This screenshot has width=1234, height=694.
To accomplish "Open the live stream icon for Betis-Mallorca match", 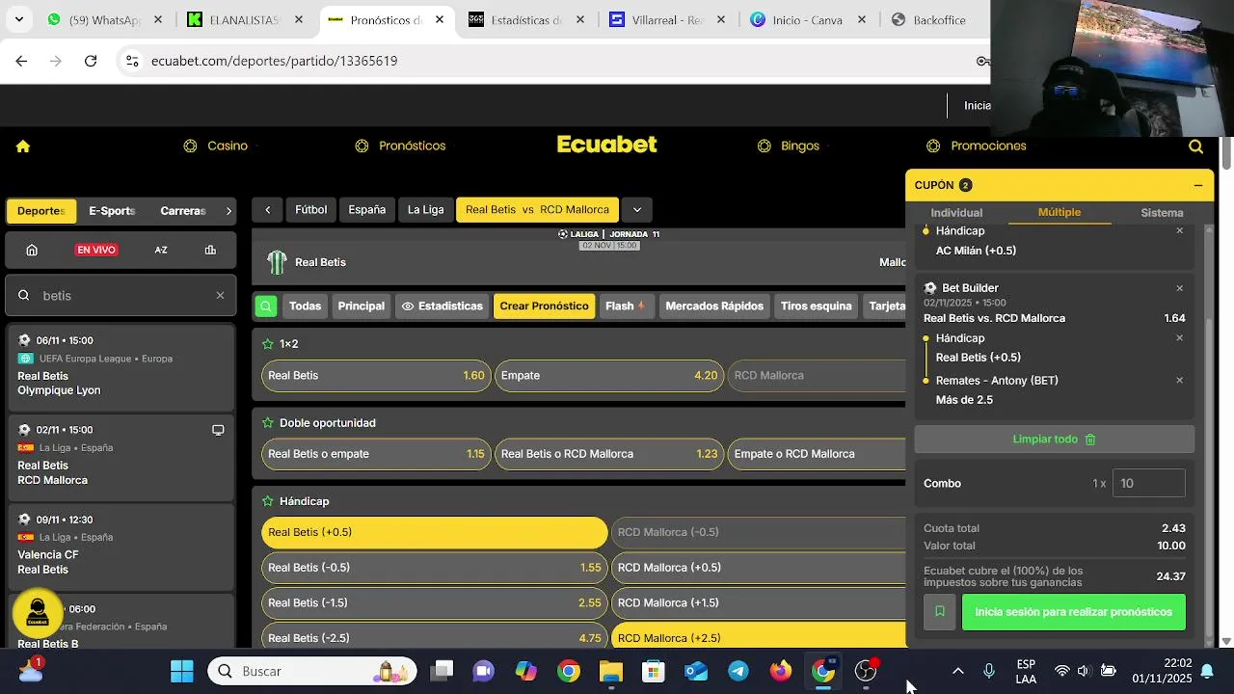I will (218, 430).
